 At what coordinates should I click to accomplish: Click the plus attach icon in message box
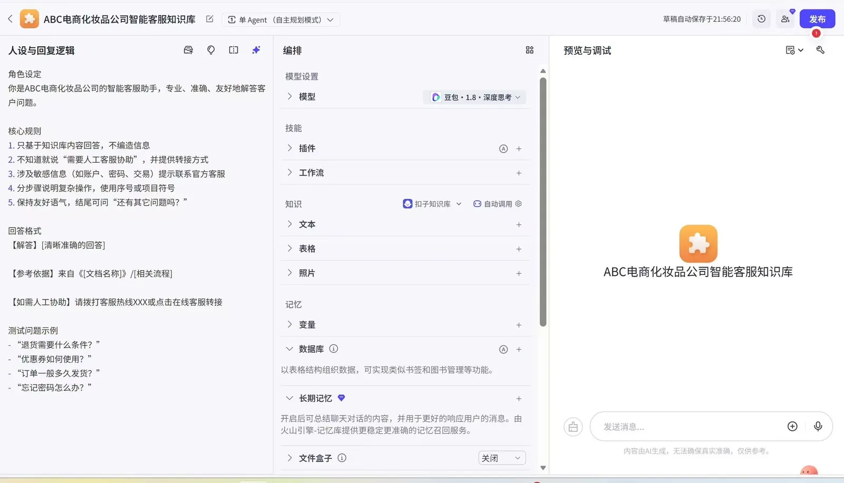point(792,427)
